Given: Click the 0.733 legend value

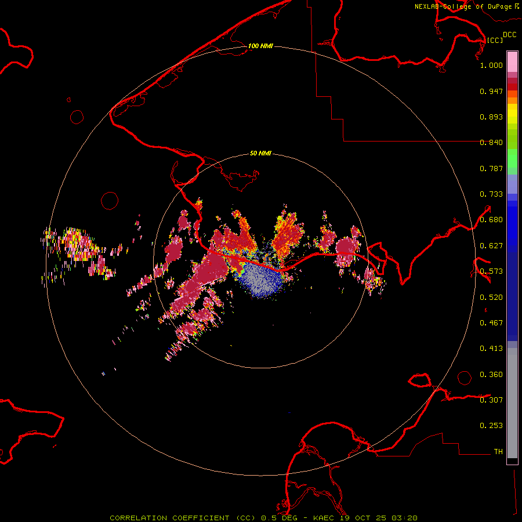Looking at the screenshot, I should pyautogui.click(x=491, y=194).
